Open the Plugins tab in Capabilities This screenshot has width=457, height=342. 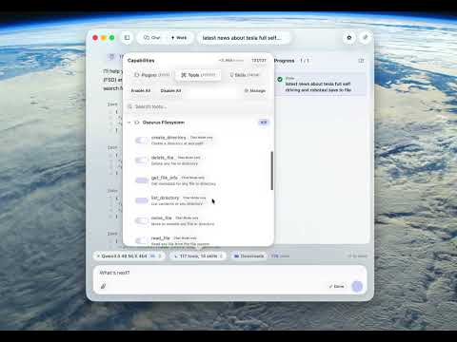coord(152,75)
